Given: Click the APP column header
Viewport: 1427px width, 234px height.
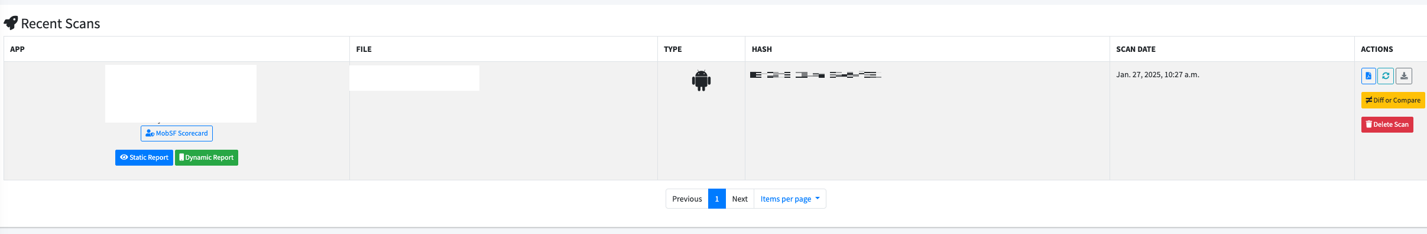Looking at the screenshot, I should coord(17,49).
